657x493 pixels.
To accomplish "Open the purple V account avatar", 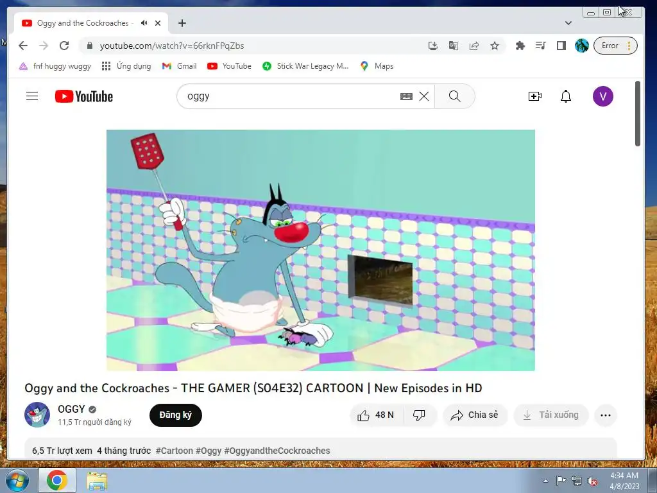I will [x=603, y=96].
